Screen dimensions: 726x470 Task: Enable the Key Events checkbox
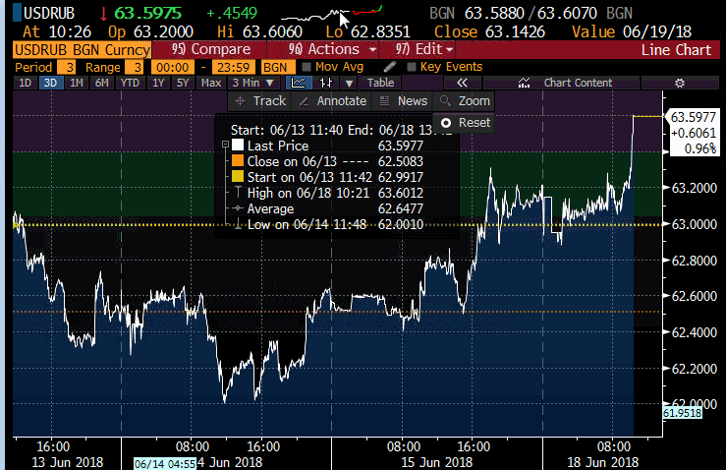click(x=412, y=67)
